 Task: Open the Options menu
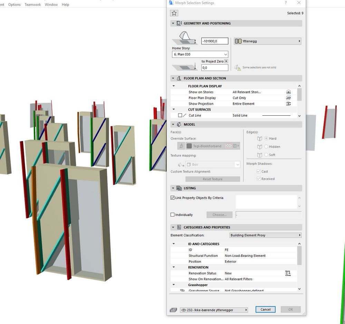[x=14, y=4]
